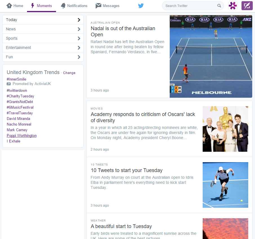The width and height of the screenshot is (255, 239).
Task: Open A beautiful start to Tuesday headline
Action: point(121,226)
